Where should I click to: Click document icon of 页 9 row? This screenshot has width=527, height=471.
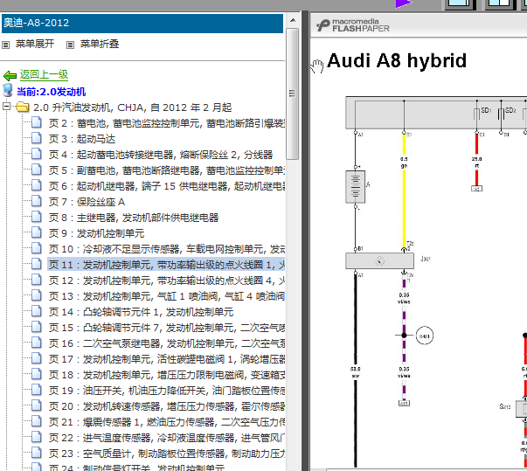(x=37, y=232)
